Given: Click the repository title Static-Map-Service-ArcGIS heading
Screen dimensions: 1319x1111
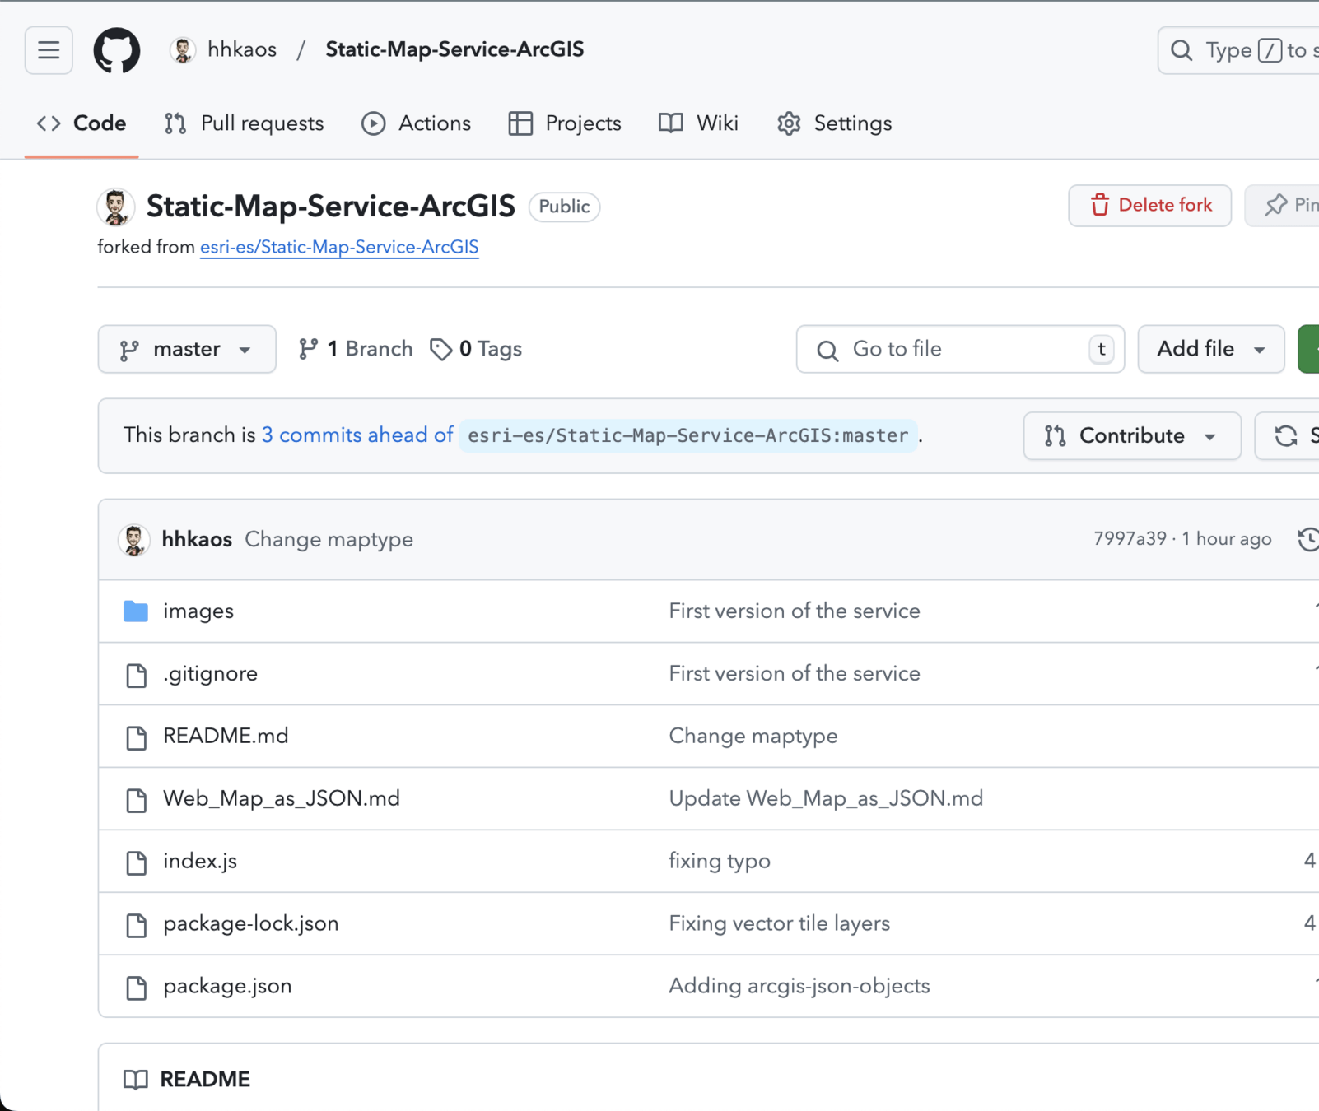Looking at the screenshot, I should pyautogui.click(x=331, y=206).
